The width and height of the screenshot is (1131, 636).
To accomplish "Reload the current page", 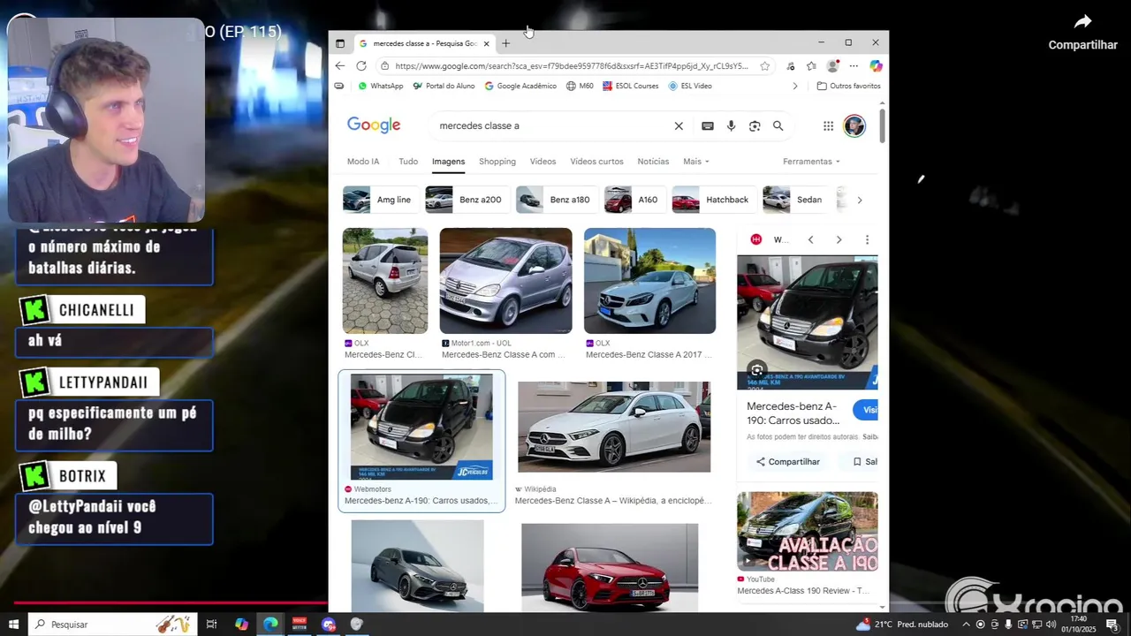I will pyautogui.click(x=361, y=65).
